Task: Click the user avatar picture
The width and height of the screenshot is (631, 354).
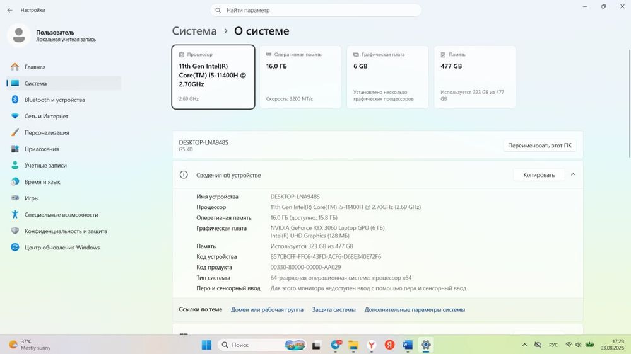Action: coord(18,35)
